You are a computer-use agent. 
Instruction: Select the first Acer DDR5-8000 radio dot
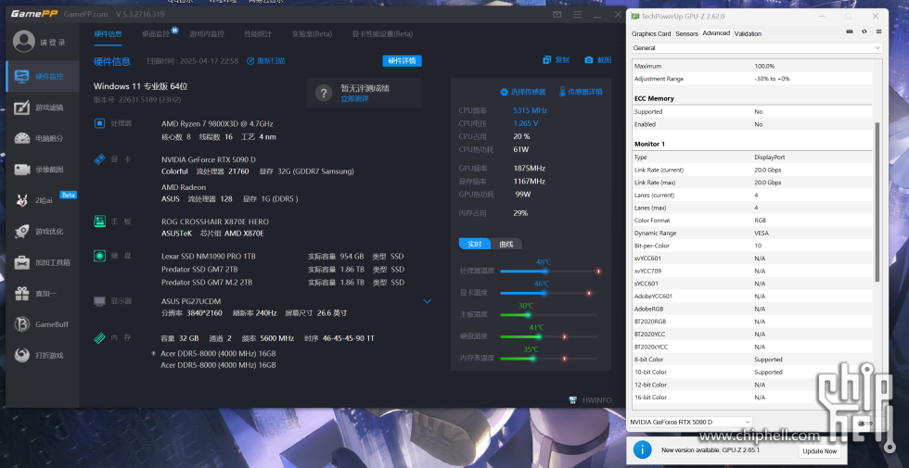[x=153, y=353]
